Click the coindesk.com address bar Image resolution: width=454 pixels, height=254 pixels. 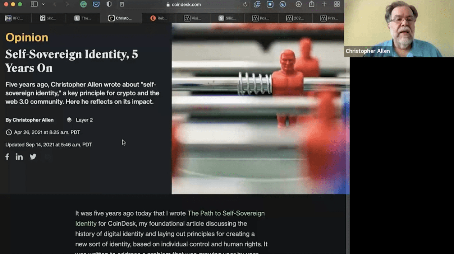tap(183, 4)
